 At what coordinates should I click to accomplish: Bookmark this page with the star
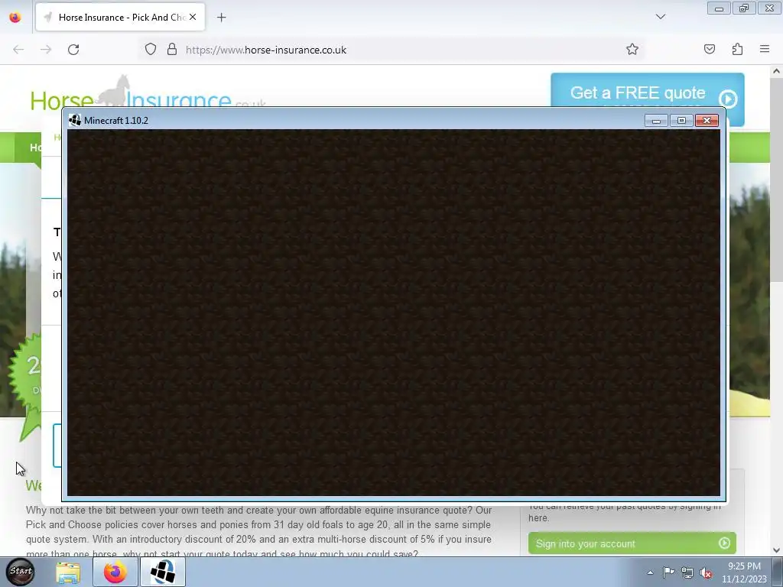click(x=632, y=49)
